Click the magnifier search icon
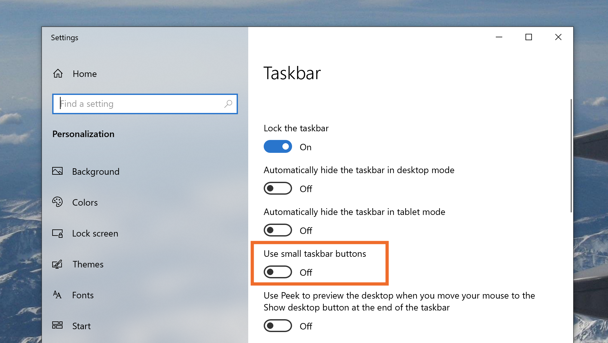This screenshot has height=343, width=608. pyautogui.click(x=228, y=104)
